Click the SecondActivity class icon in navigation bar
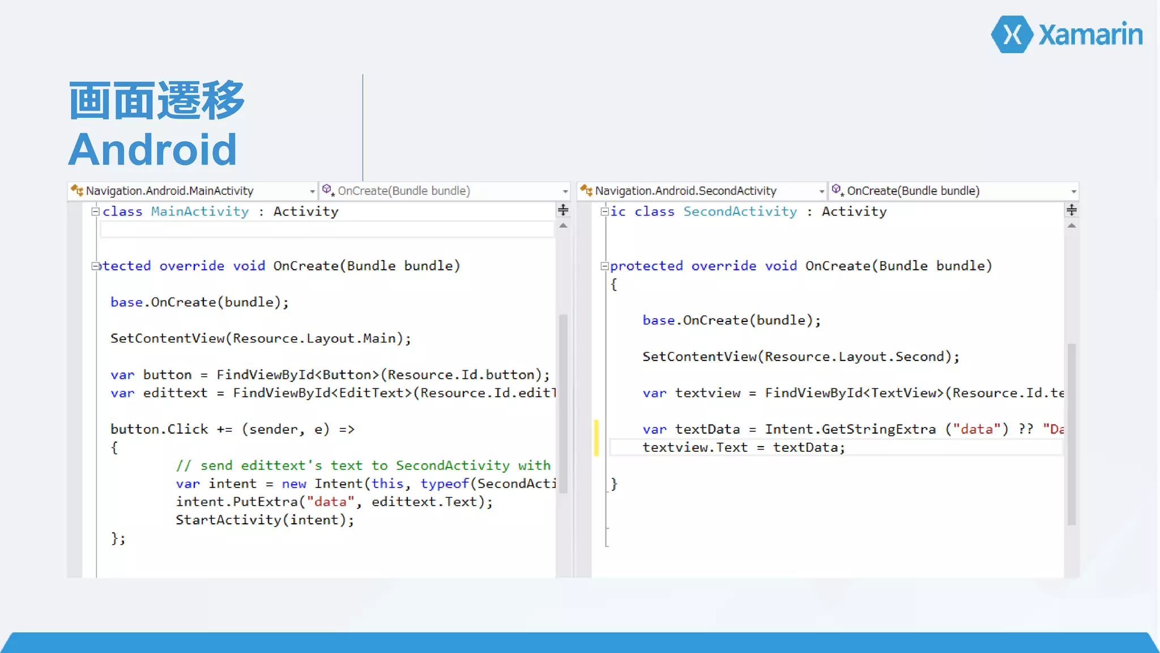The image size is (1160, 653). 586,190
